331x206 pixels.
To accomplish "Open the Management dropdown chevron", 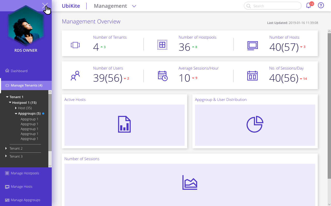I will (x=134, y=6).
